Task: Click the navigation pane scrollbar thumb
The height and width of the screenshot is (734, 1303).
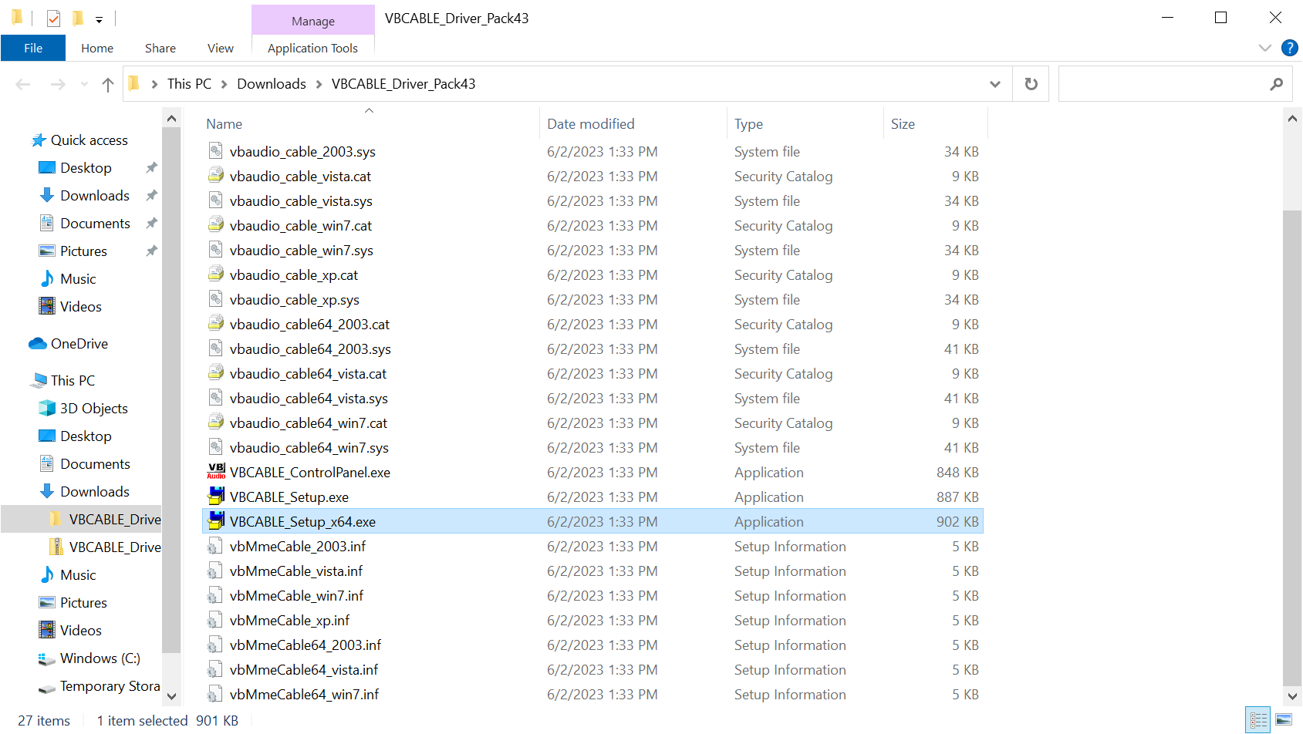Action: 171,392
